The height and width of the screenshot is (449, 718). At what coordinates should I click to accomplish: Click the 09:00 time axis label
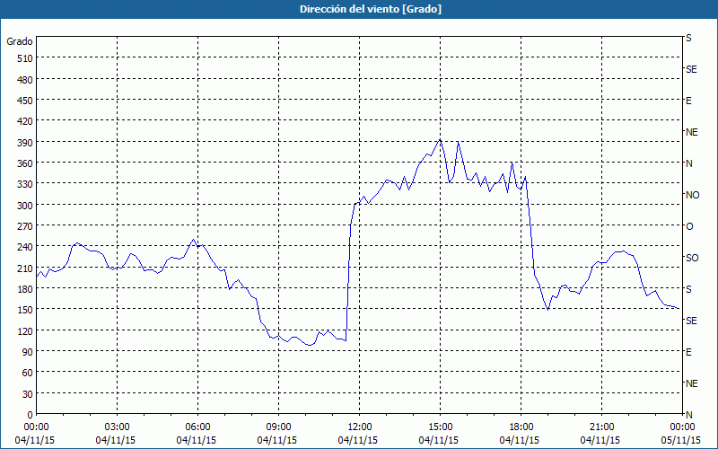(x=278, y=427)
